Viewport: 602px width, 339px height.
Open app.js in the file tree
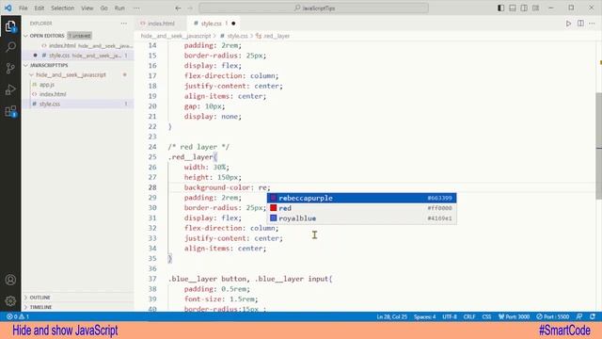pyautogui.click(x=78, y=85)
